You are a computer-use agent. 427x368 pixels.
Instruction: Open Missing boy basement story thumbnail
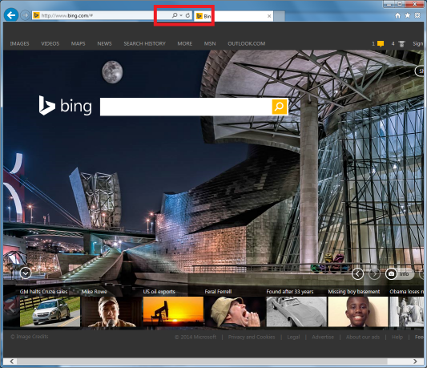(358, 312)
